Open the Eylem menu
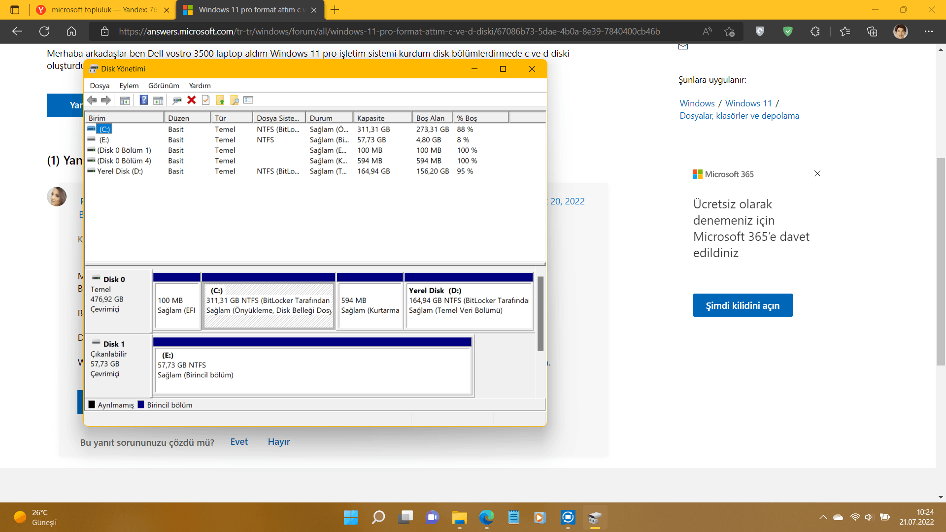This screenshot has height=532, width=946. (x=129, y=85)
